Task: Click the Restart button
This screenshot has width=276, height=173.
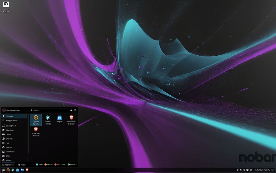Action: pos(49,164)
